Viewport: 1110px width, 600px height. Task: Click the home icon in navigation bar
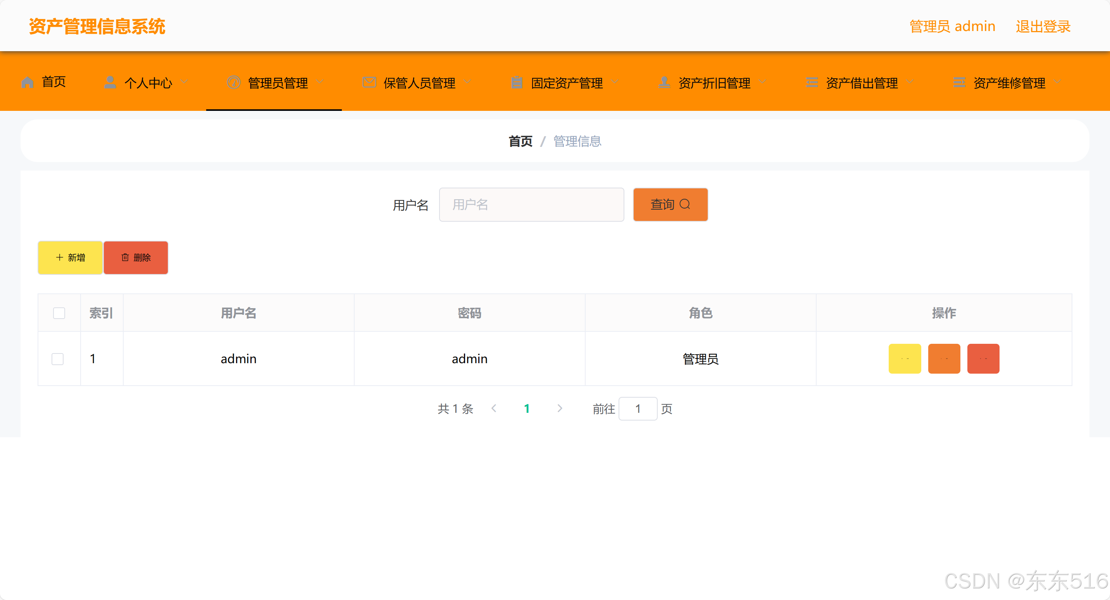(x=28, y=82)
